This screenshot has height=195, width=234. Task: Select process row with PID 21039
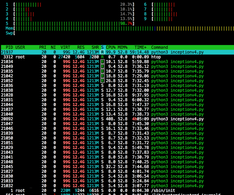pos(117,133)
